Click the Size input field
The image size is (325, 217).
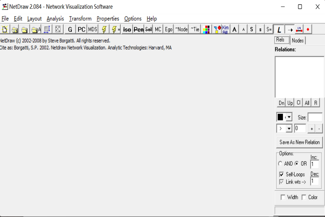click(x=315, y=118)
